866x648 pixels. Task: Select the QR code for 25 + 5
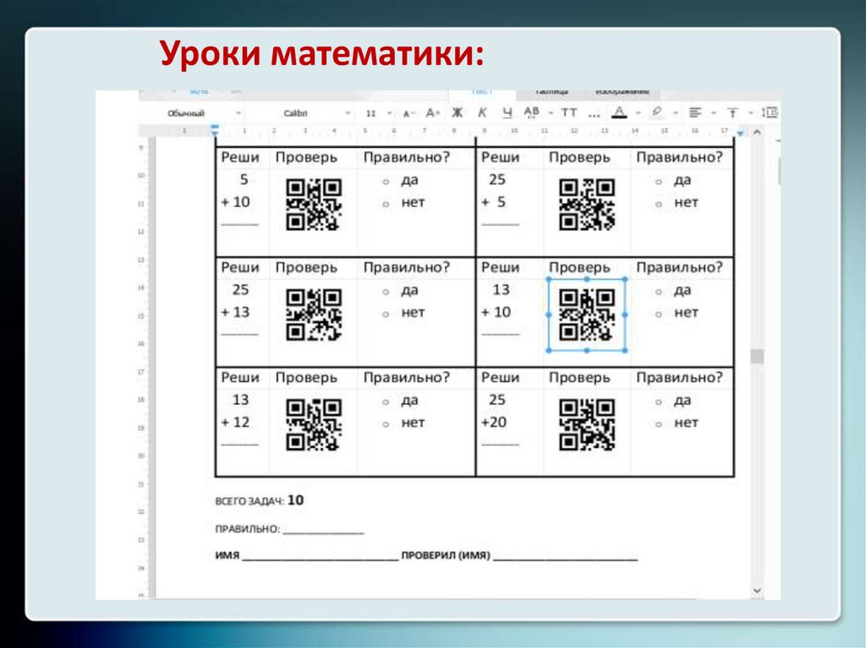(587, 204)
